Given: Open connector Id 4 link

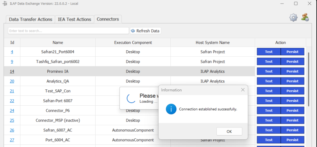Looking at the screenshot, I should point(12,52).
